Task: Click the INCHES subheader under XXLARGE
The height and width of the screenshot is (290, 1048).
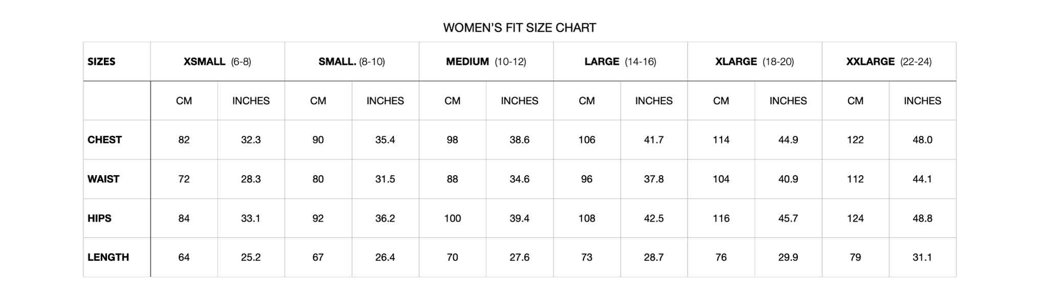Action: click(x=922, y=101)
